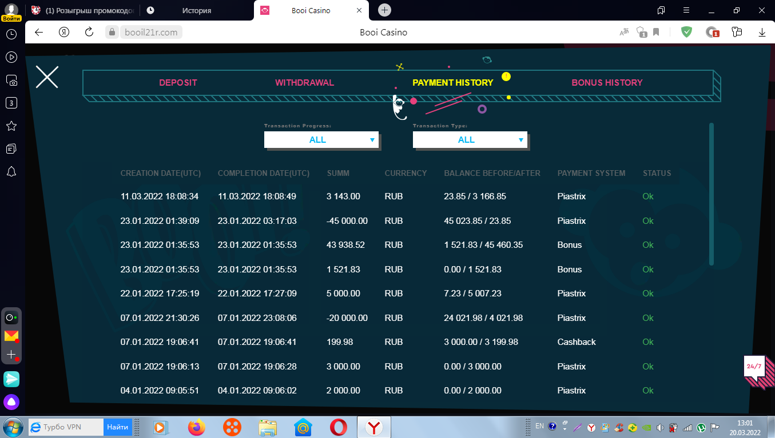Open the notifications bell in sidebar
775x438 pixels.
coord(11,172)
